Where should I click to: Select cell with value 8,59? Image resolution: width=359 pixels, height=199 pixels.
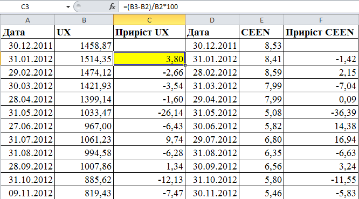[x=261, y=72]
